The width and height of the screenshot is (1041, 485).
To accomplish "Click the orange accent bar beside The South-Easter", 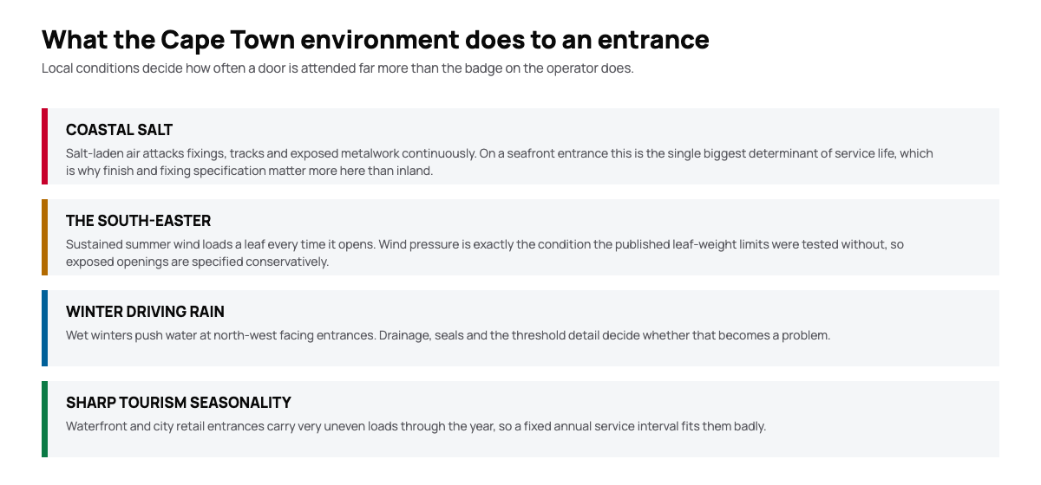I will click(44, 237).
